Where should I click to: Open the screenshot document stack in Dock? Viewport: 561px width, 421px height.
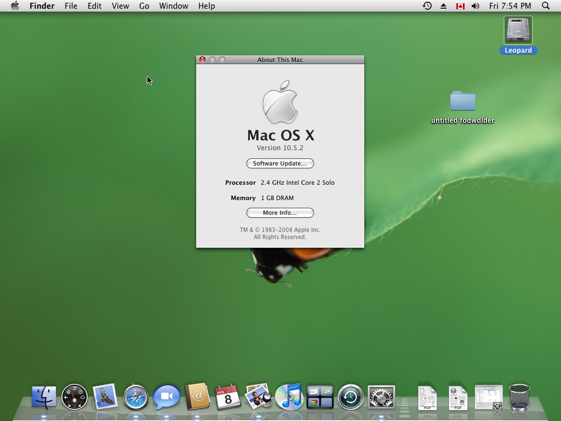point(489,397)
